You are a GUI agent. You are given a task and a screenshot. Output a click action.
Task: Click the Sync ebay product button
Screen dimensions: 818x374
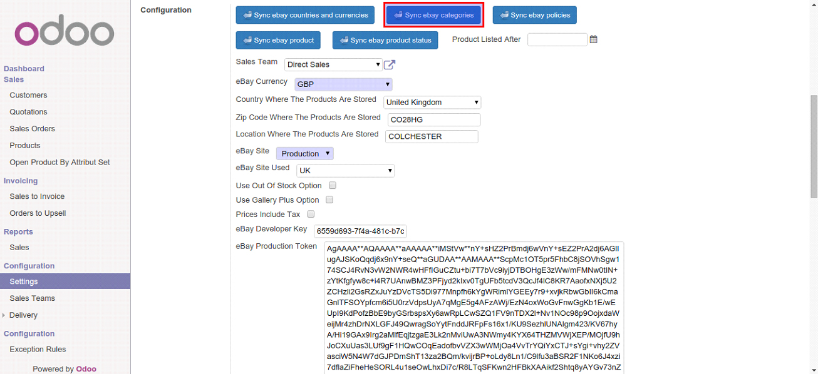(x=278, y=40)
